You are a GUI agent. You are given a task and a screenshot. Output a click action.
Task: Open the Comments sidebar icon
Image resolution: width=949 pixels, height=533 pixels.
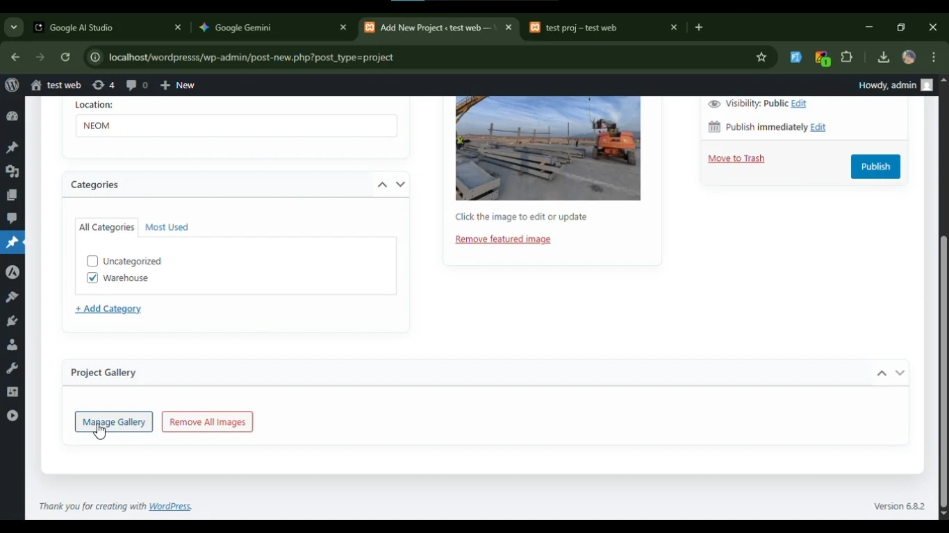click(x=12, y=219)
